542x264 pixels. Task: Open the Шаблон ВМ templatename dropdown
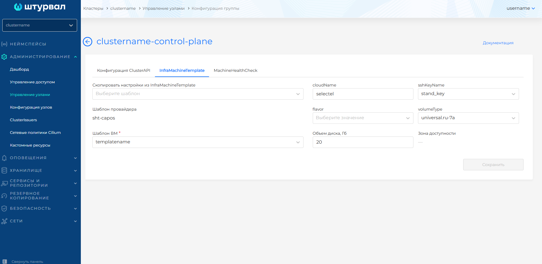click(198, 142)
